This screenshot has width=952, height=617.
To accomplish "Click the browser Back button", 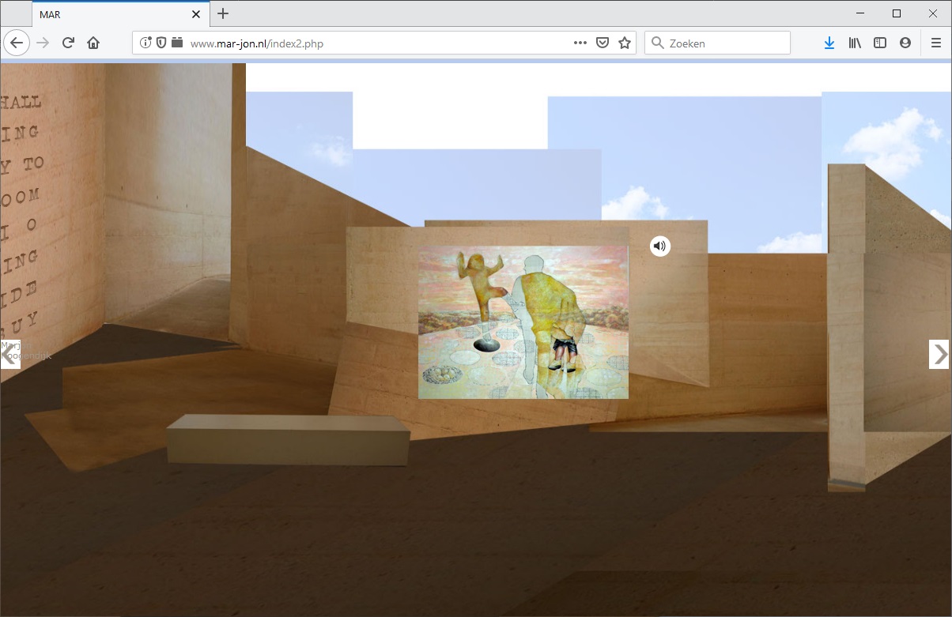I will click(17, 43).
